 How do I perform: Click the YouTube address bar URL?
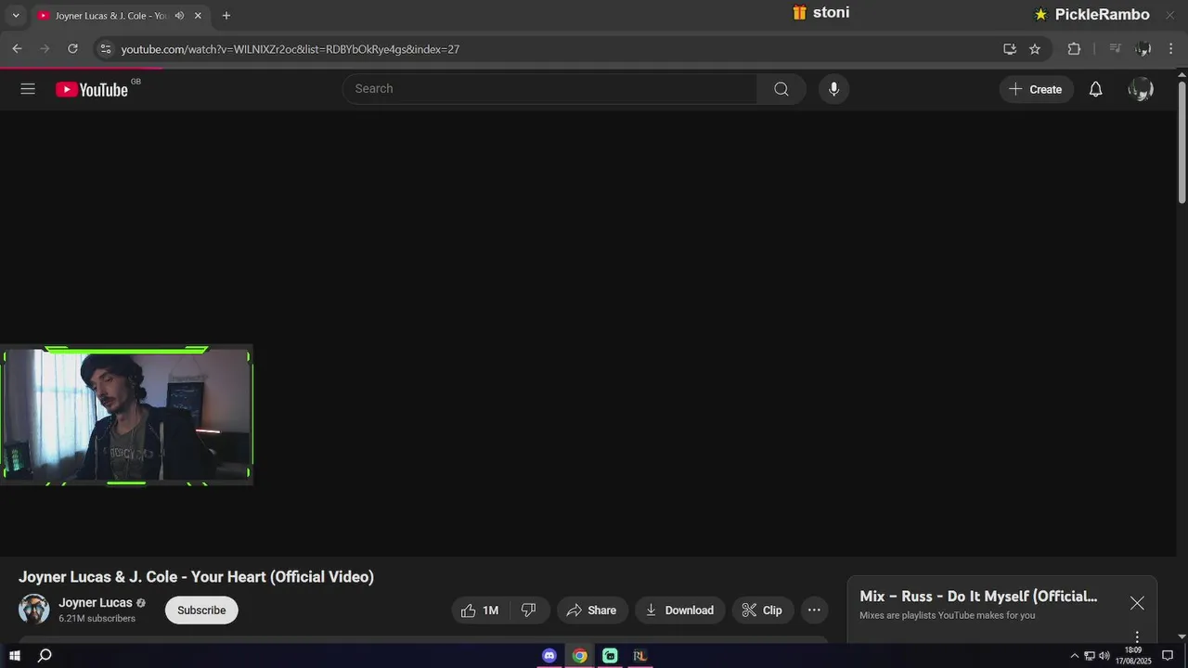[291, 49]
